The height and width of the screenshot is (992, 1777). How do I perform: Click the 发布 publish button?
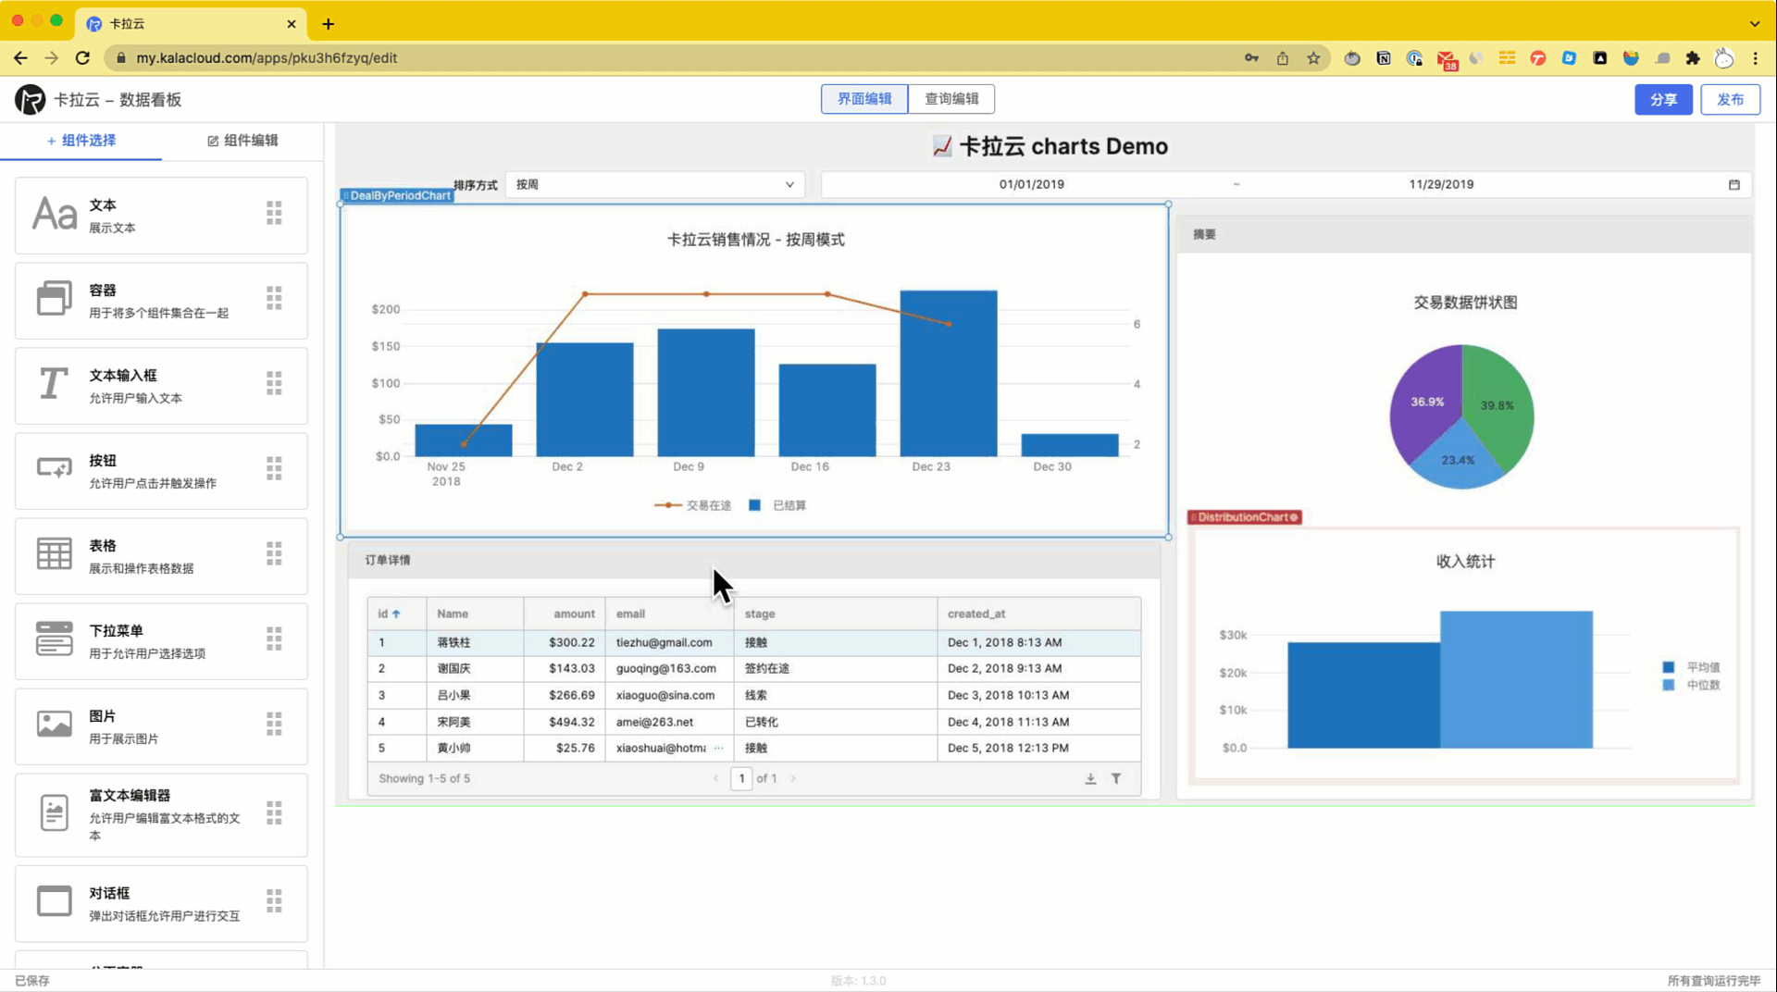[x=1730, y=99]
